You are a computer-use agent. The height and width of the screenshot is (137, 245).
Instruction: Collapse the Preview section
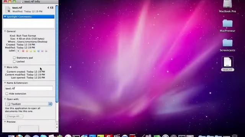pyautogui.click(x=5, y=122)
